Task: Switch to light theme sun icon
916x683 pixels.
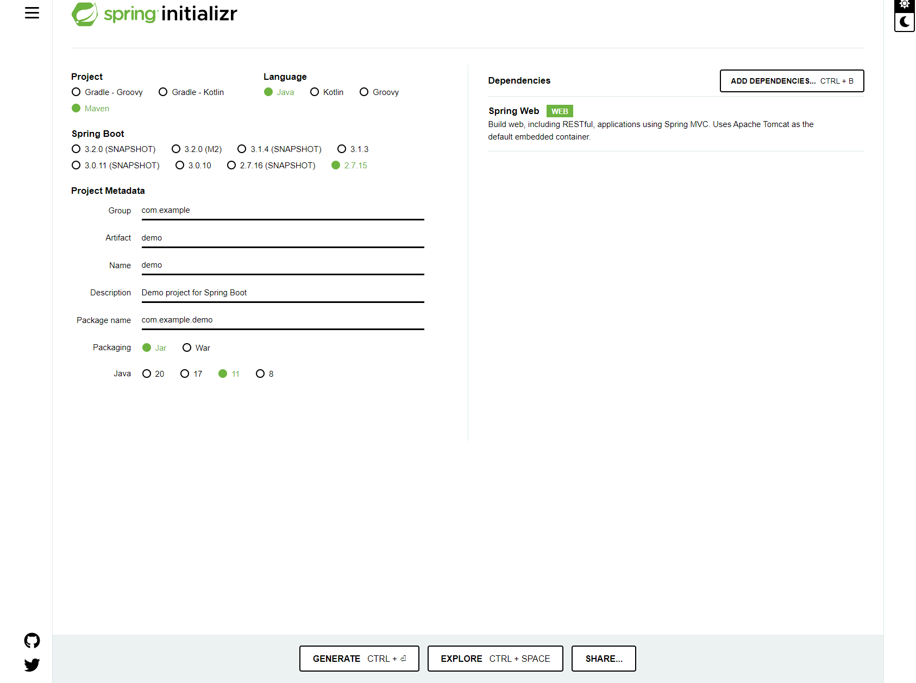Action: [905, 5]
